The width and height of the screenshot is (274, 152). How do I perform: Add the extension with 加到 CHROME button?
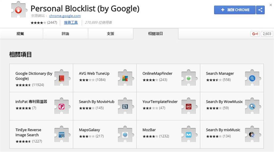(235, 10)
